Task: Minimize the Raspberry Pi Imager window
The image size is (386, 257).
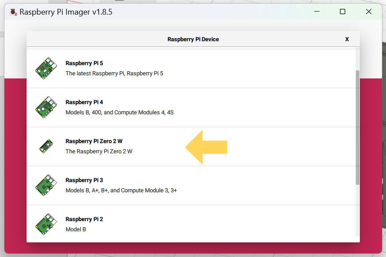Action: 317,12
